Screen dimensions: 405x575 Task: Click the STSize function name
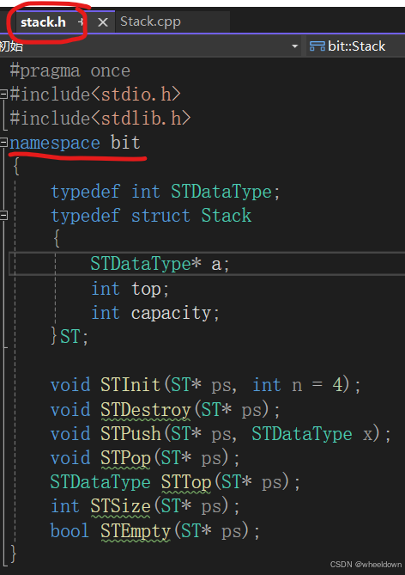coord(120,506)
